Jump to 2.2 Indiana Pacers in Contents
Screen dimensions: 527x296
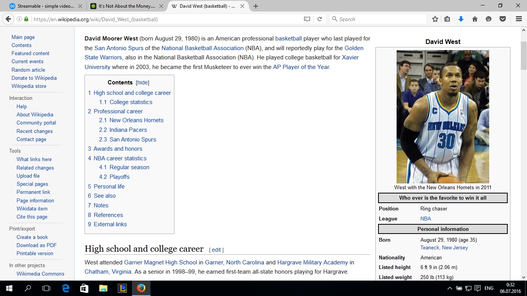(123, 130)
